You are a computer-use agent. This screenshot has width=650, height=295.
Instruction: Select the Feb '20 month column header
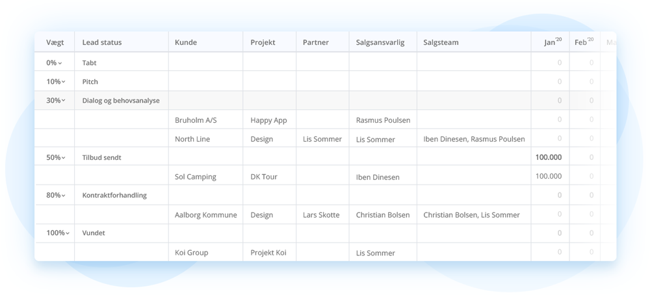point(584,42)
